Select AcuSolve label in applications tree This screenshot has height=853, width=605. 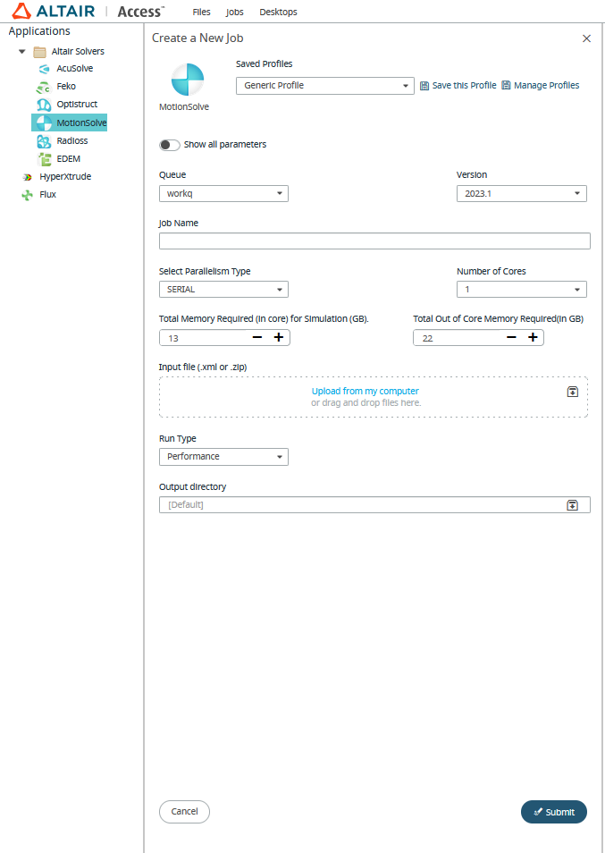coord(75,69)
